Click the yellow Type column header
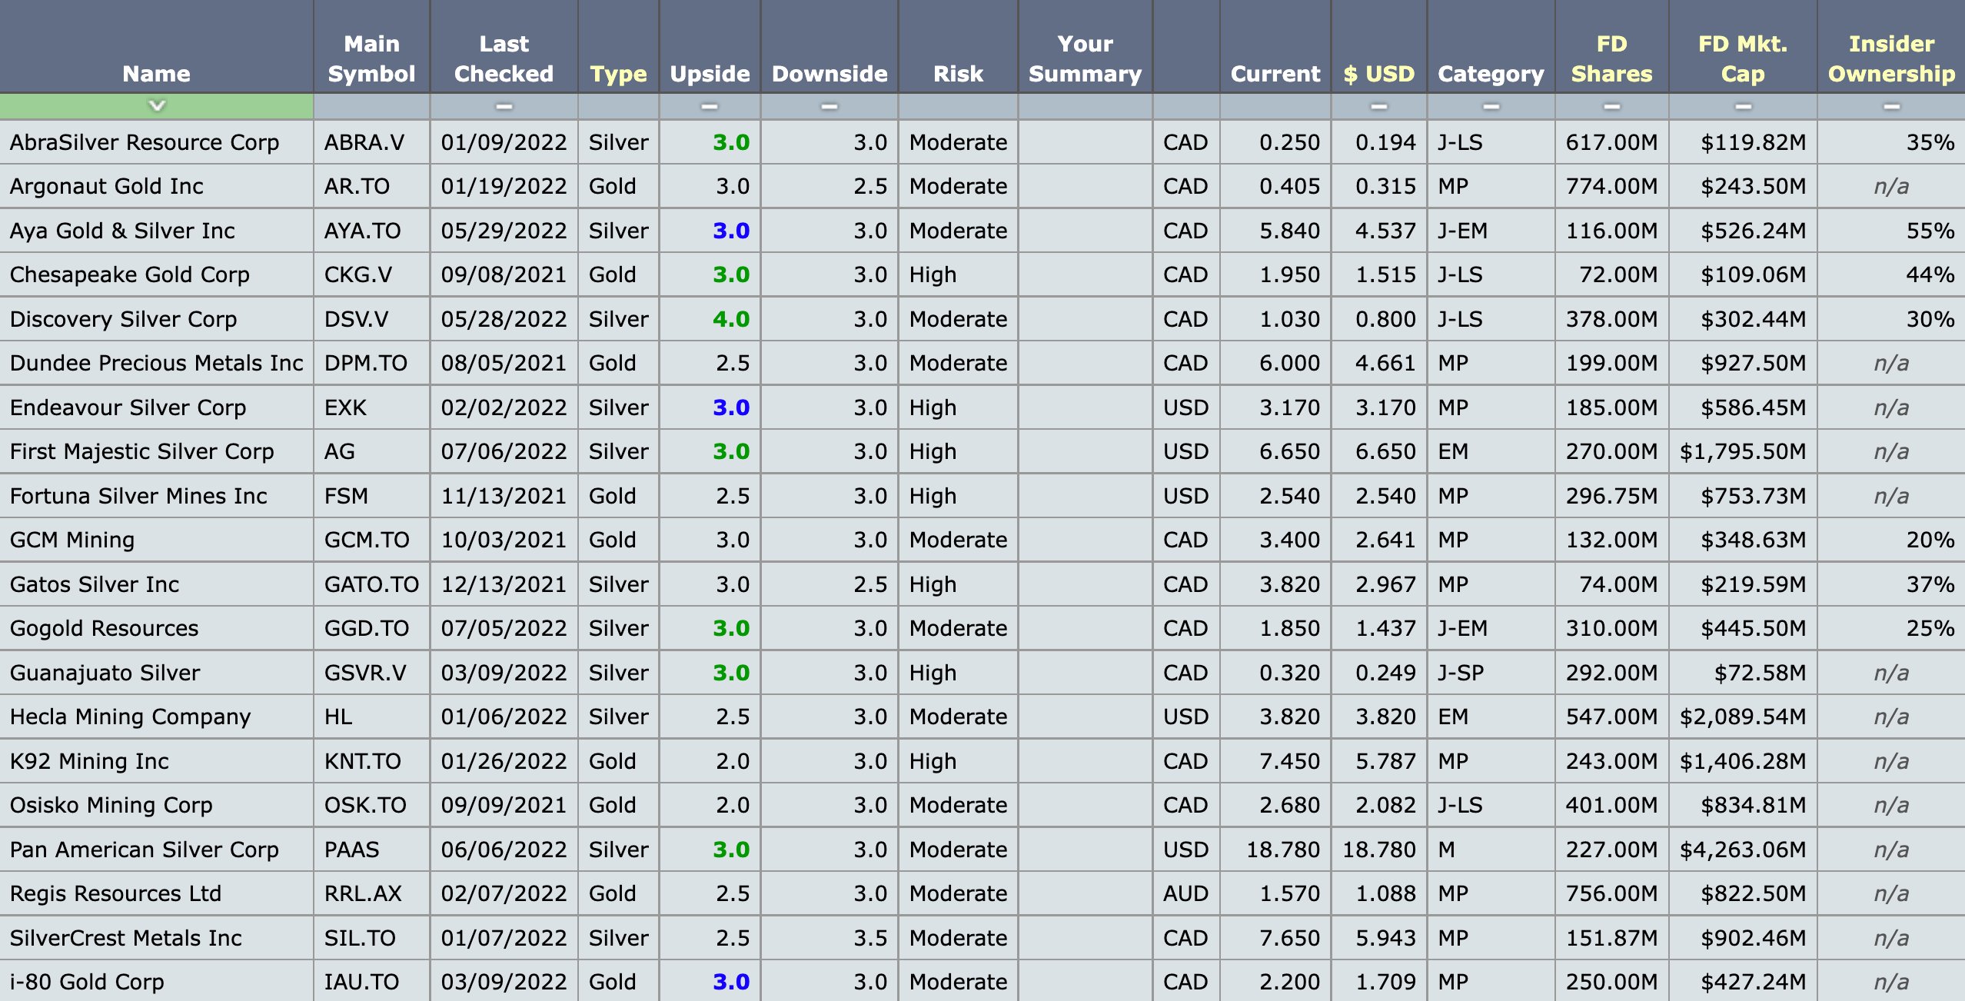This screenshot has height=1001, width=1965. pyautogui.click(x=618, y=74)
